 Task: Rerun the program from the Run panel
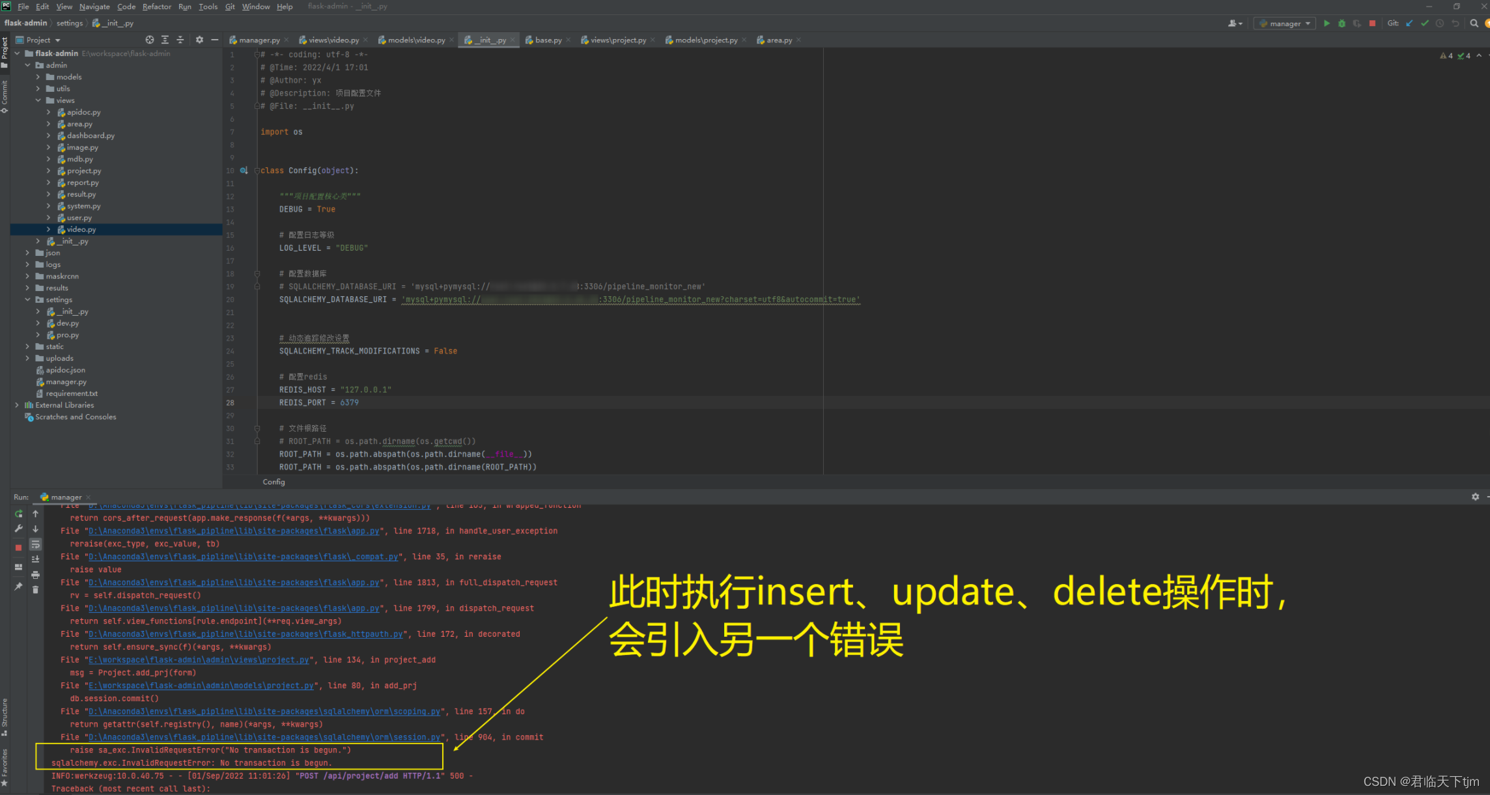(x=20, y=514)
